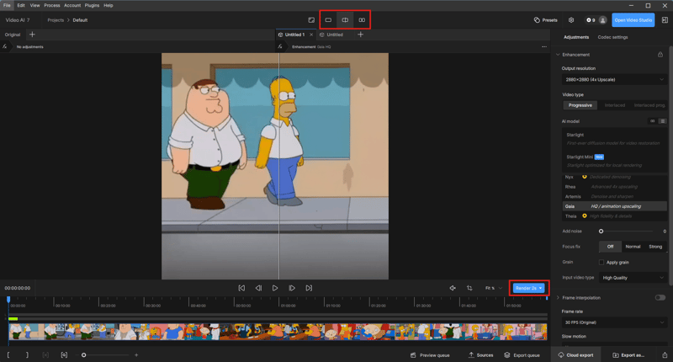
Task: Collapse the Enhancement section
Action: pos(558,55)
